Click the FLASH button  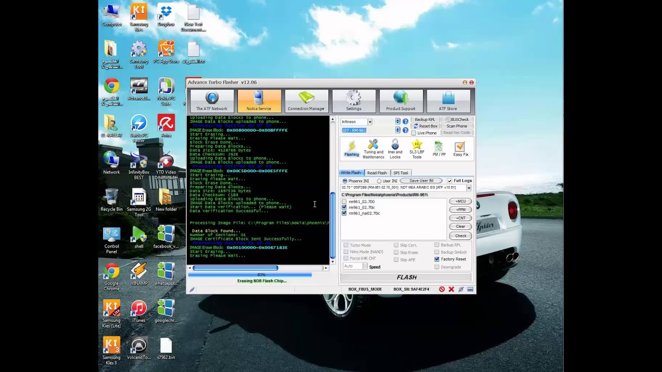[x=406, y=277]
